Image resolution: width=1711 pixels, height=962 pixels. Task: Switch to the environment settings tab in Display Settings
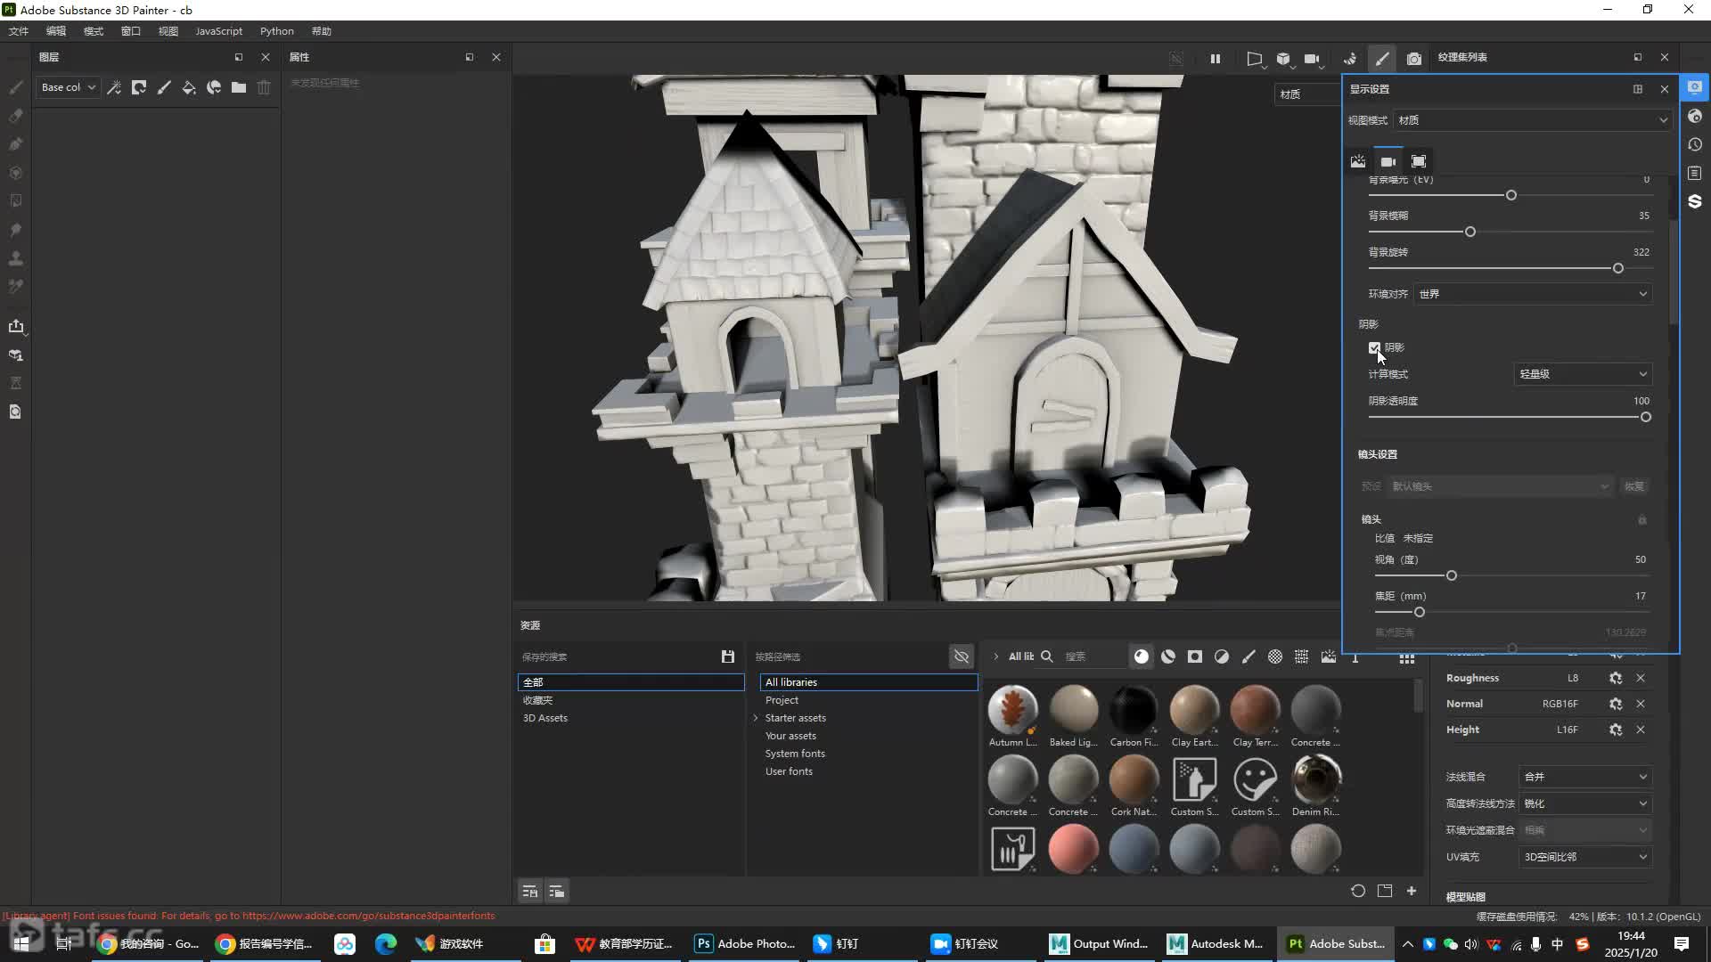pyautogui.click(x=1358, y=161)
